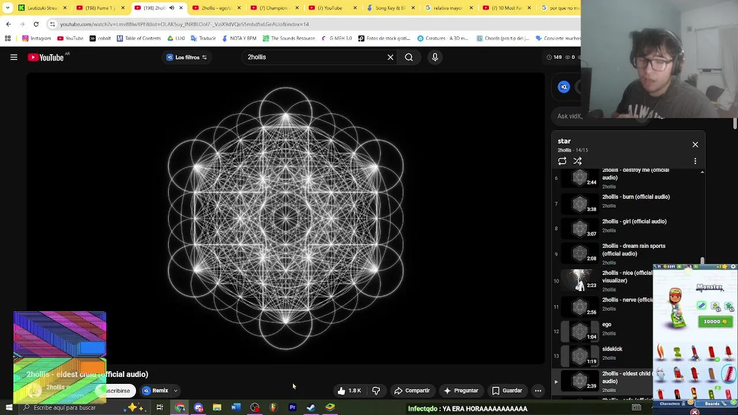738x415 pixels.
Task: Clear the search box with X
Action: [x=390, y=57]
